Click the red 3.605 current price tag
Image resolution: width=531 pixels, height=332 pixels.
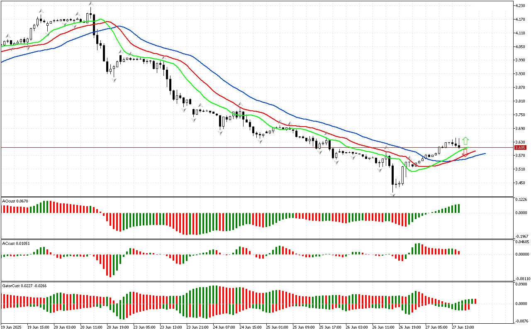(520, 147)
